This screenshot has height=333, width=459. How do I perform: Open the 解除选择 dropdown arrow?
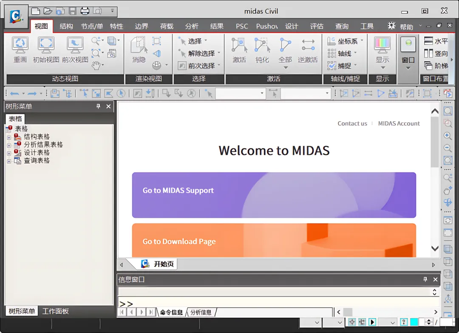pyautogui.click(x=219, y=53)
